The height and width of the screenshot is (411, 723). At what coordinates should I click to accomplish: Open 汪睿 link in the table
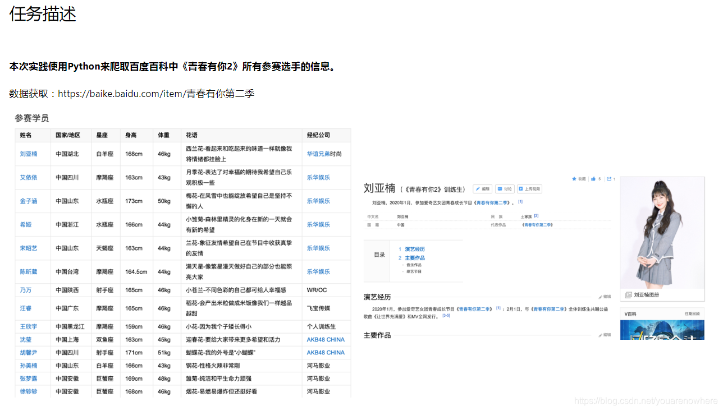[x=26, y=308]
